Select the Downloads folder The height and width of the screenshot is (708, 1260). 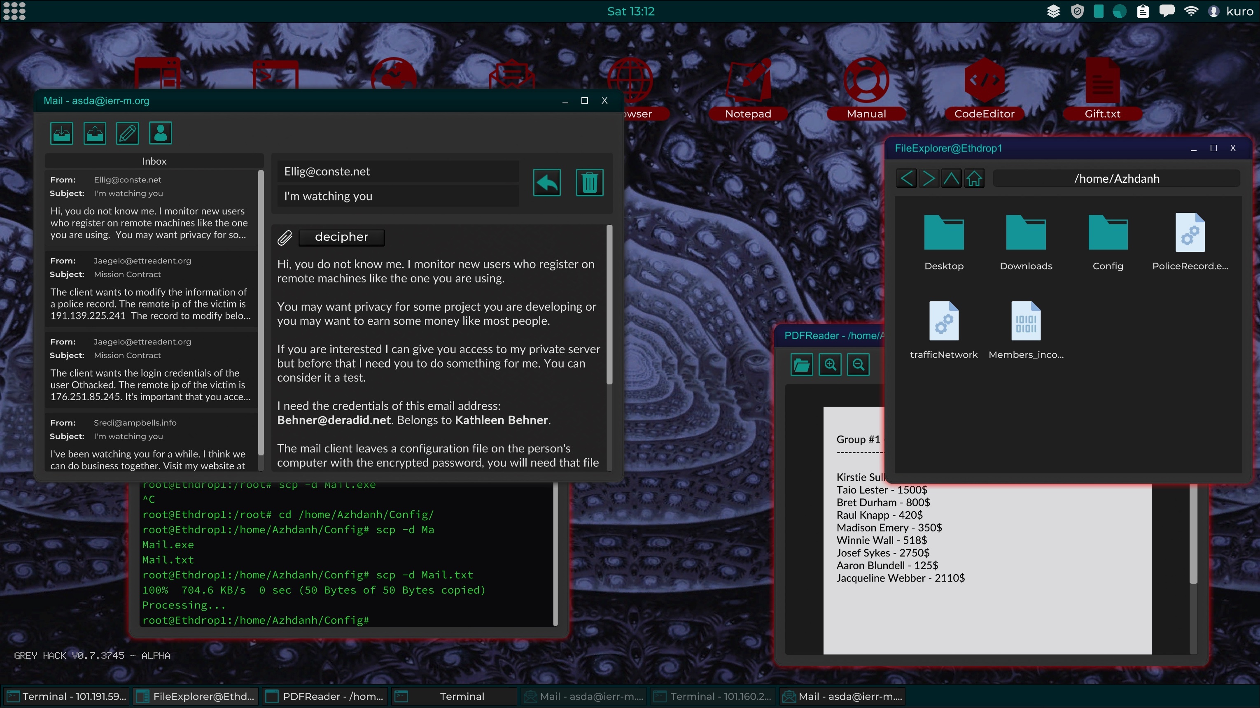[1026, 242]
